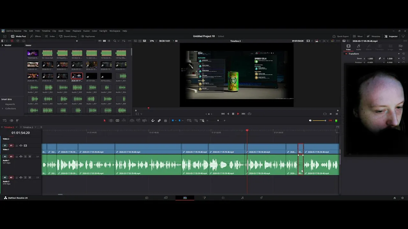
Task: Open the Fusion menu
Action: (86, 31)
